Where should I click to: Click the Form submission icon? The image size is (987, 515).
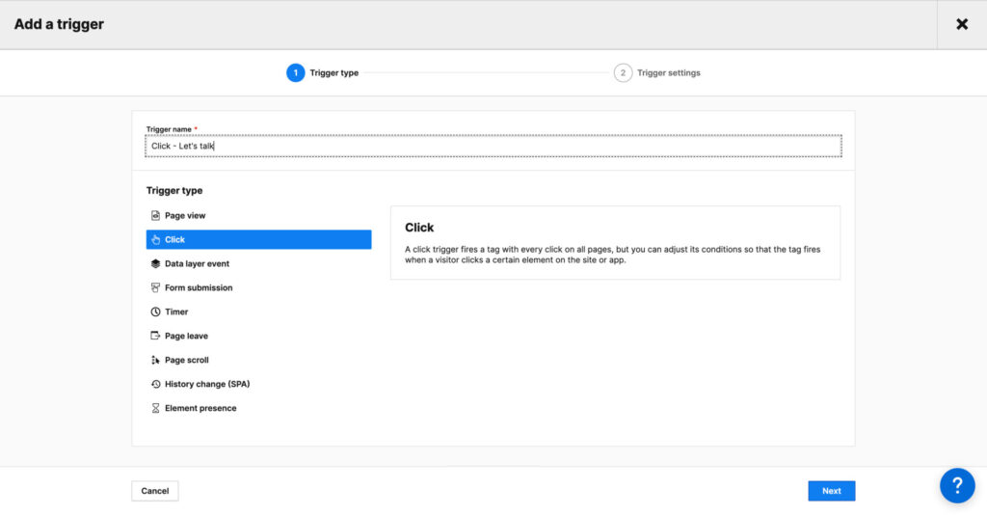(155, 287)
